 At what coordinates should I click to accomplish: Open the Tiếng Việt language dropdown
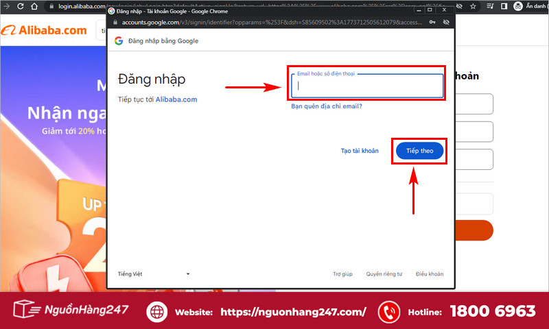pyautogui.click(x=154, y=273)
